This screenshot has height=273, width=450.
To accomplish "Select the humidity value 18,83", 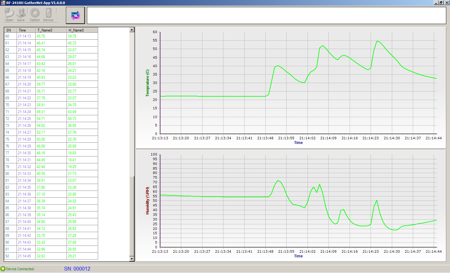I will pos(82,153).
